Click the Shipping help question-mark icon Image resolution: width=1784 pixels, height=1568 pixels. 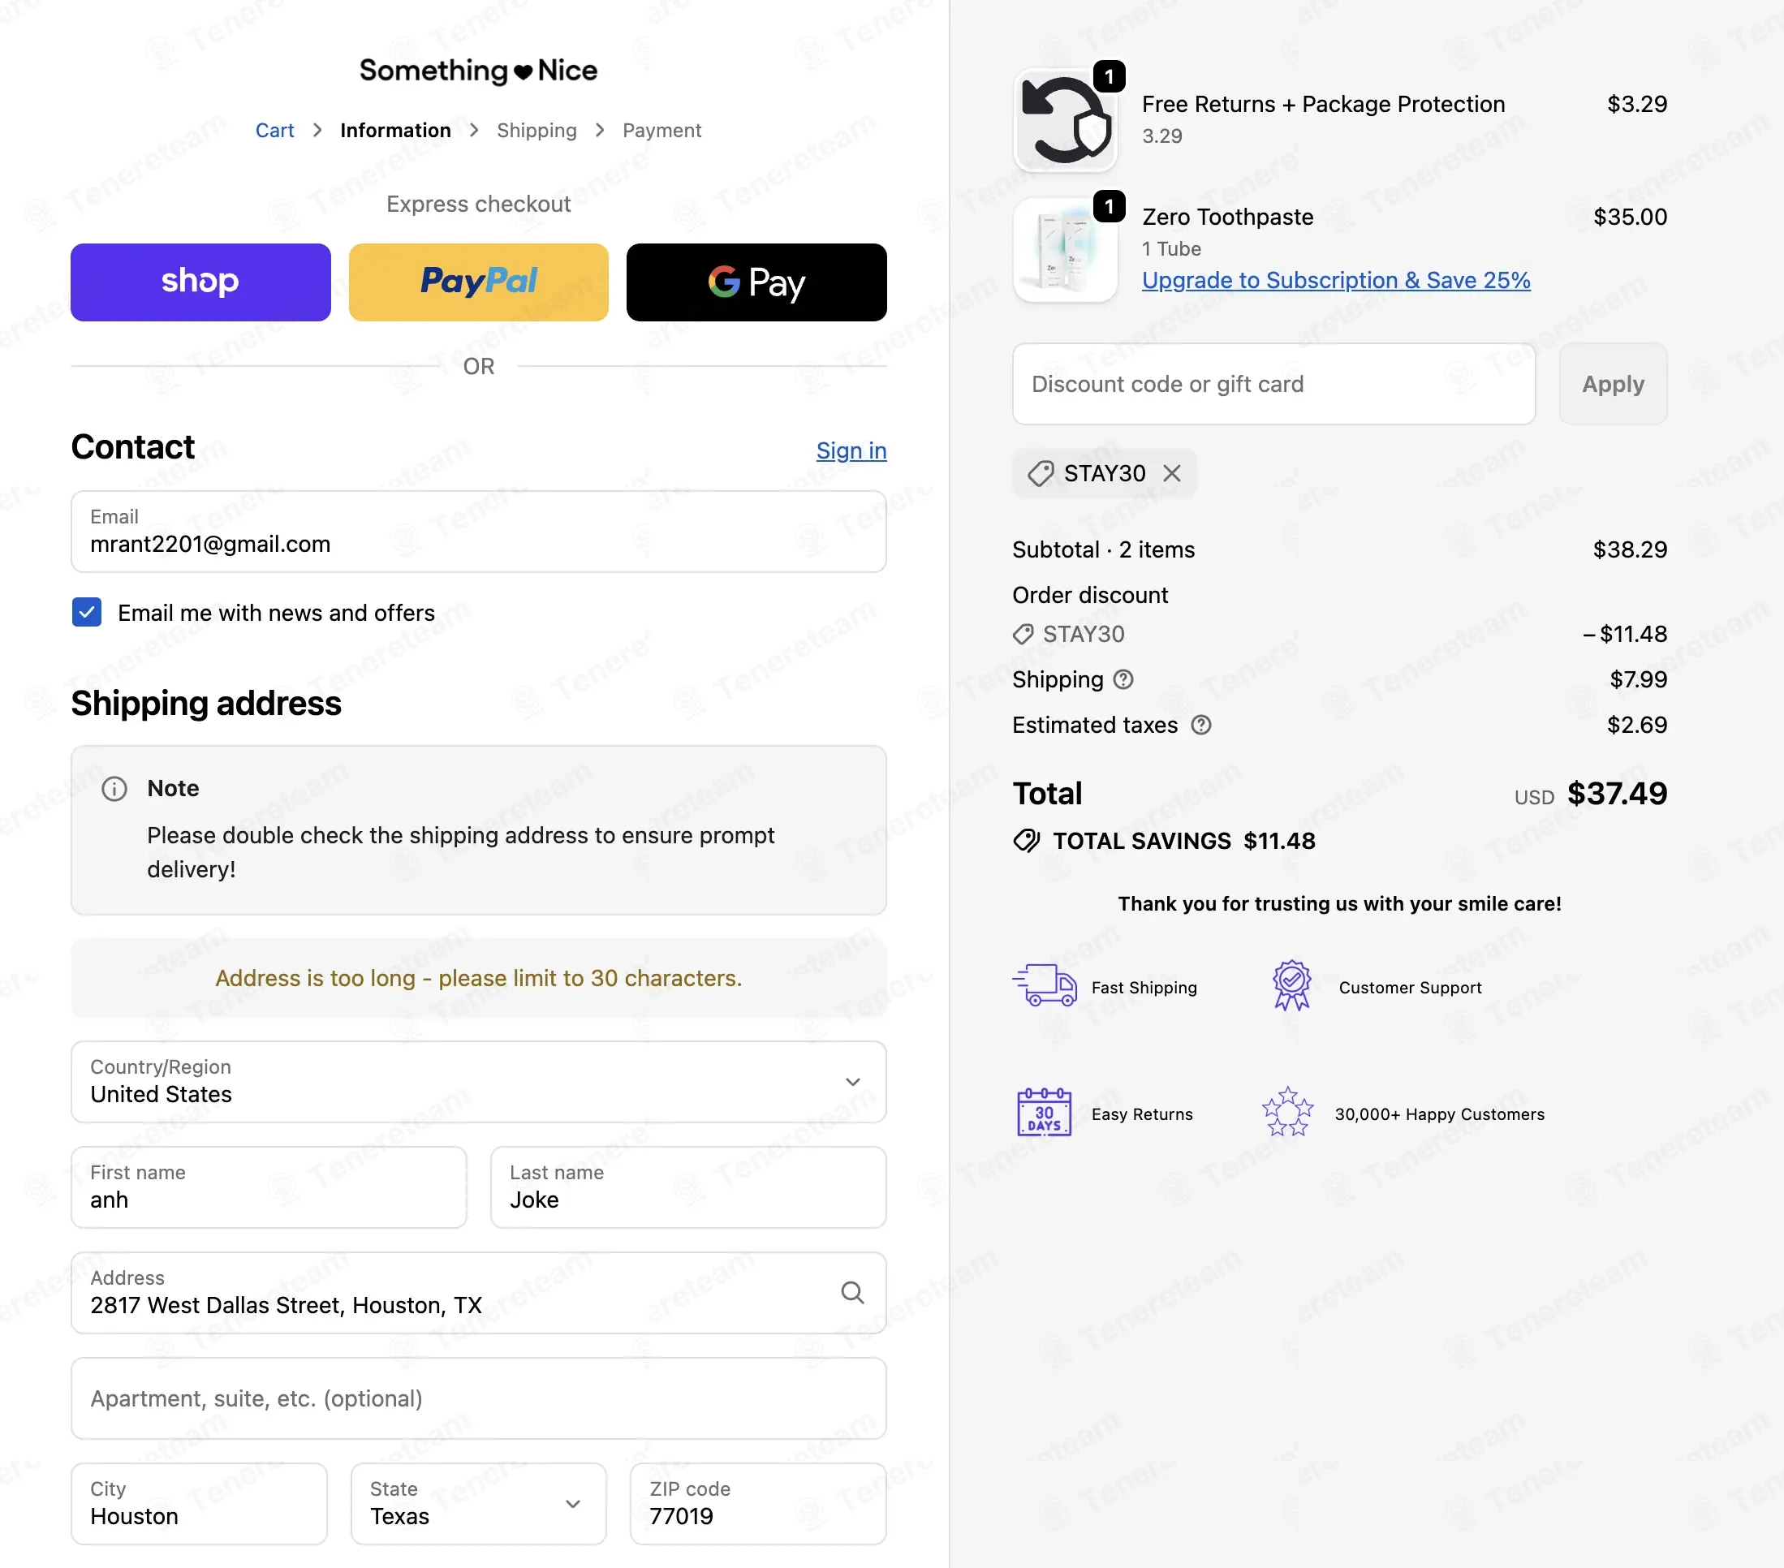pos(1123,678)
